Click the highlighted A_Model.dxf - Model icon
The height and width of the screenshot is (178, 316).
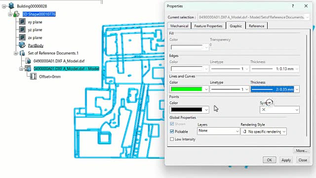point(28,69)
